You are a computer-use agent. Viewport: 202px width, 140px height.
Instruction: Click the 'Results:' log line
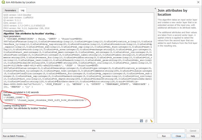click(x=7, y=95)
